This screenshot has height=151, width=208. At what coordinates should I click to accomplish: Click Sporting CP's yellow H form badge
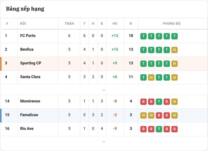pyautogui.click(x=174, y=63)
